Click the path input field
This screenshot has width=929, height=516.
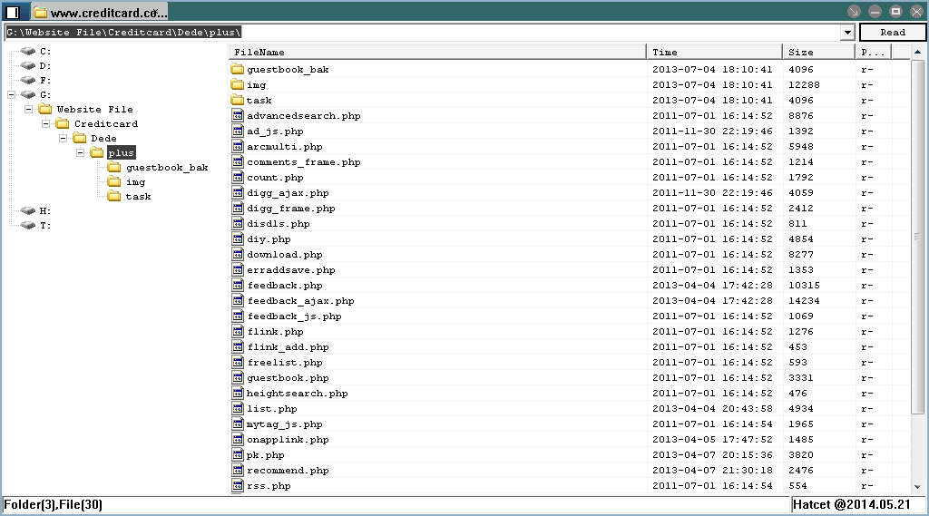tap(423, 33)
